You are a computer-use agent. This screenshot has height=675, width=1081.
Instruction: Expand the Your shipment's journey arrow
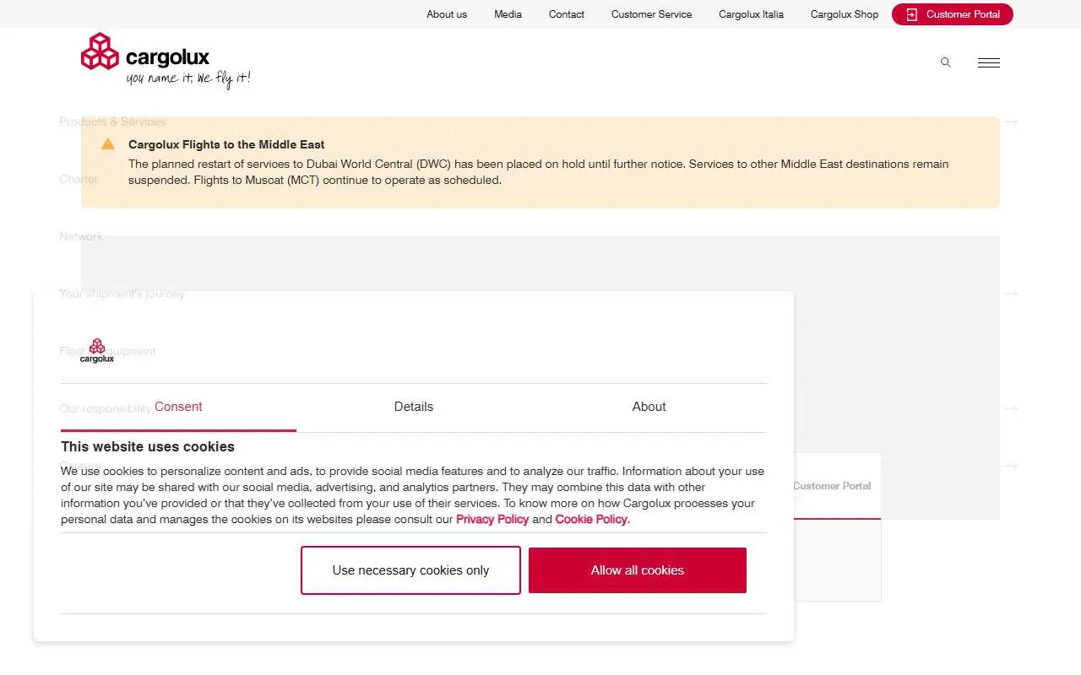(1011, 294)
